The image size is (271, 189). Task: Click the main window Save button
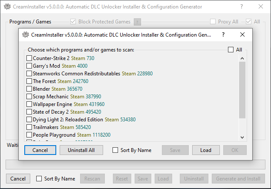tap(143, 178)
